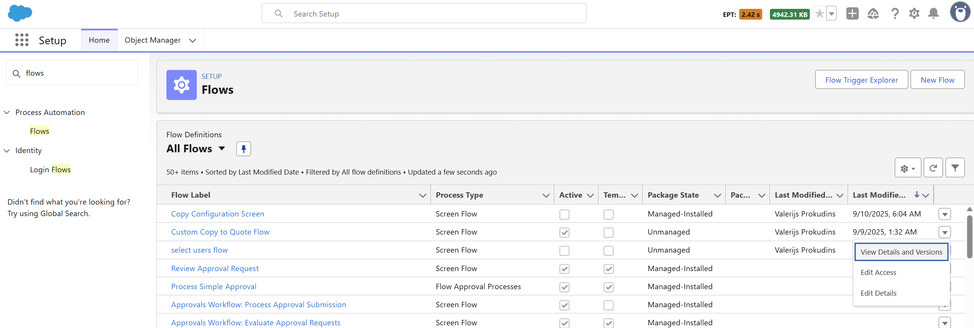The image size is (974, 328).
Task: Open Login Flows in the sidebar
Action: click(50, 170)
